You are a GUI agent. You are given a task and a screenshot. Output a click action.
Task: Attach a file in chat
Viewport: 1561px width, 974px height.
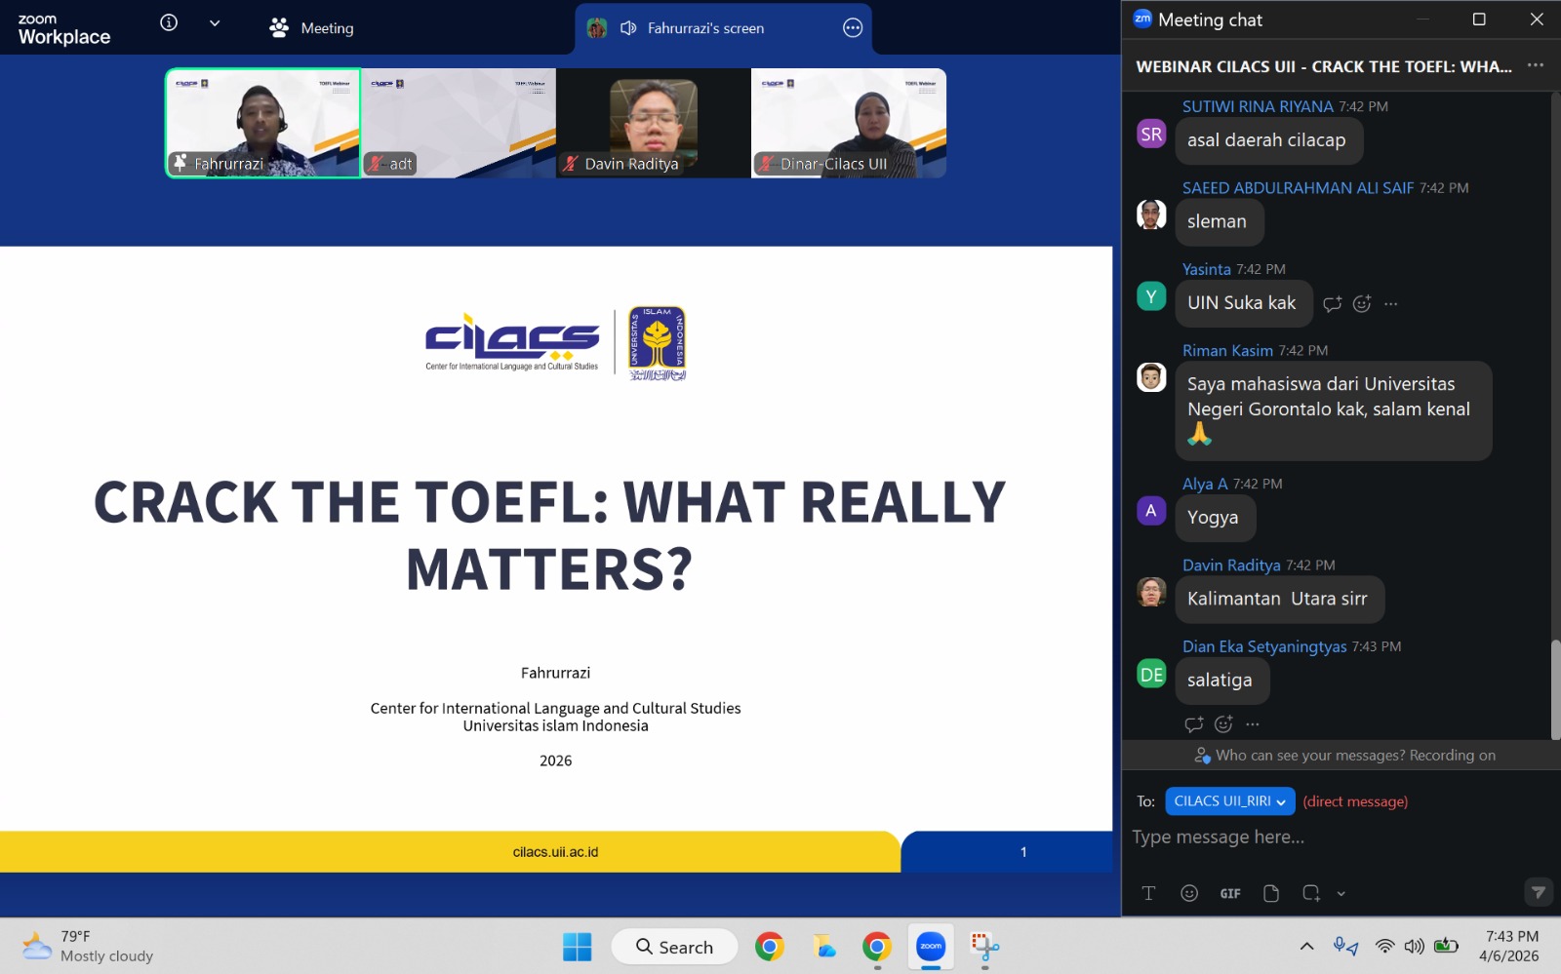coord(1270,893)
